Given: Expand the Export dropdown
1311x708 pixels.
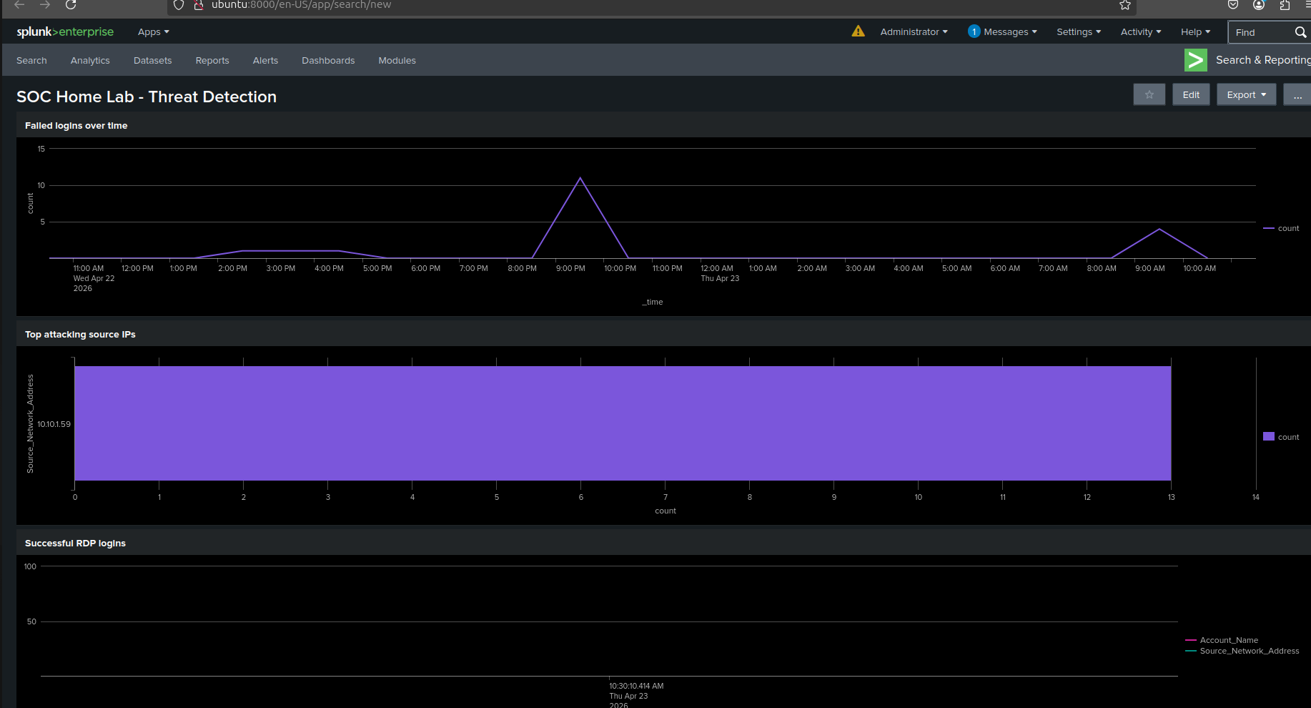Looking at the screenshot, I should click(1246, 95).
